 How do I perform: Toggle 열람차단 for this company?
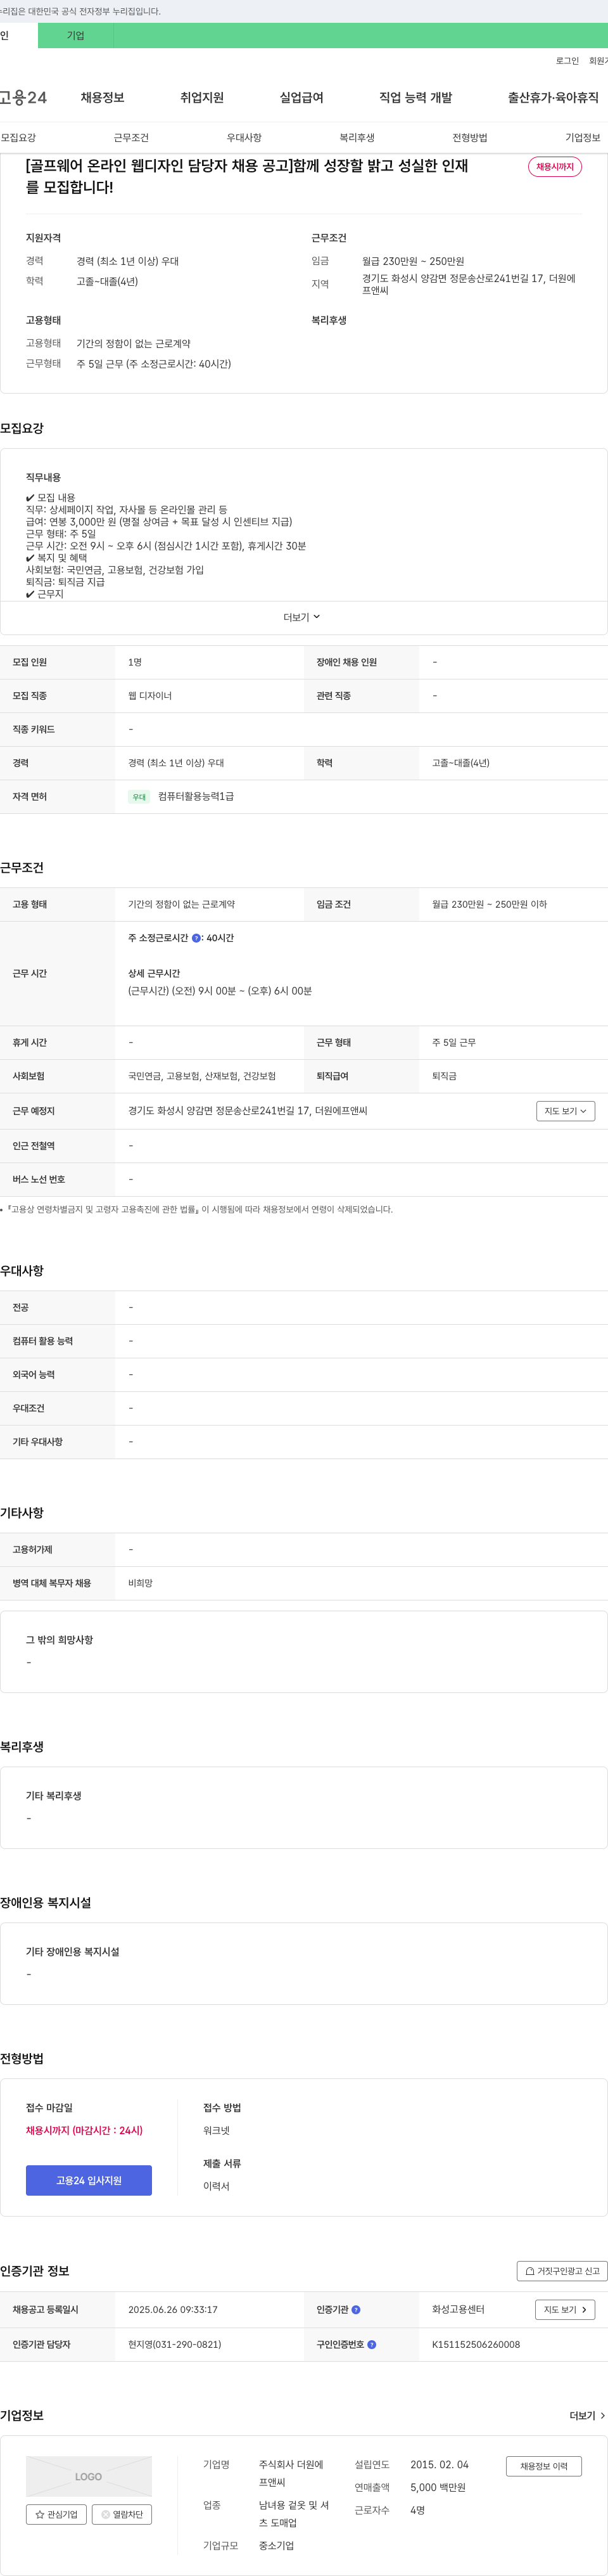point(122,2514)
